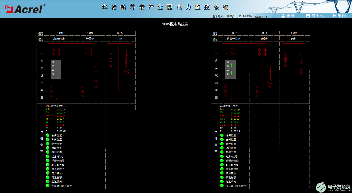The width and height of the screenshot is (352, 193).
Task: Click the 2AH3 cabinet number header
Action: [294, 33]
